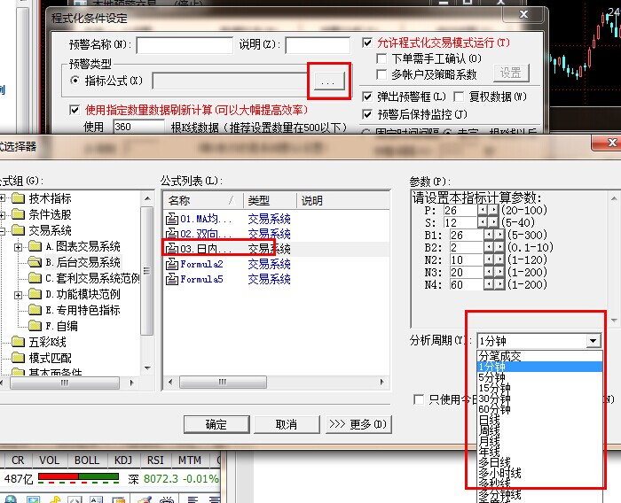Toggle 下单需手工确认 checkbox
Image resolution: width=621 pixels, height=503 pixels.
tap(381, 59)
